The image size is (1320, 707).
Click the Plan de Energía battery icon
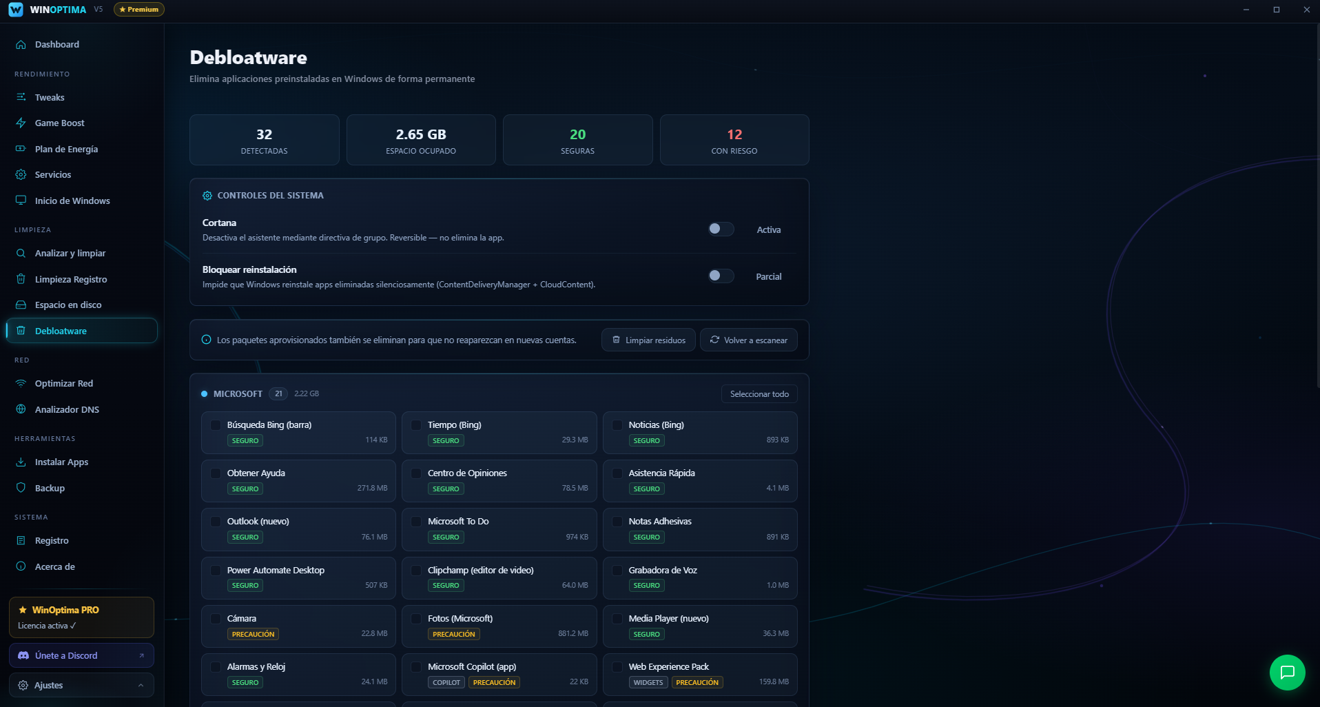21,149
